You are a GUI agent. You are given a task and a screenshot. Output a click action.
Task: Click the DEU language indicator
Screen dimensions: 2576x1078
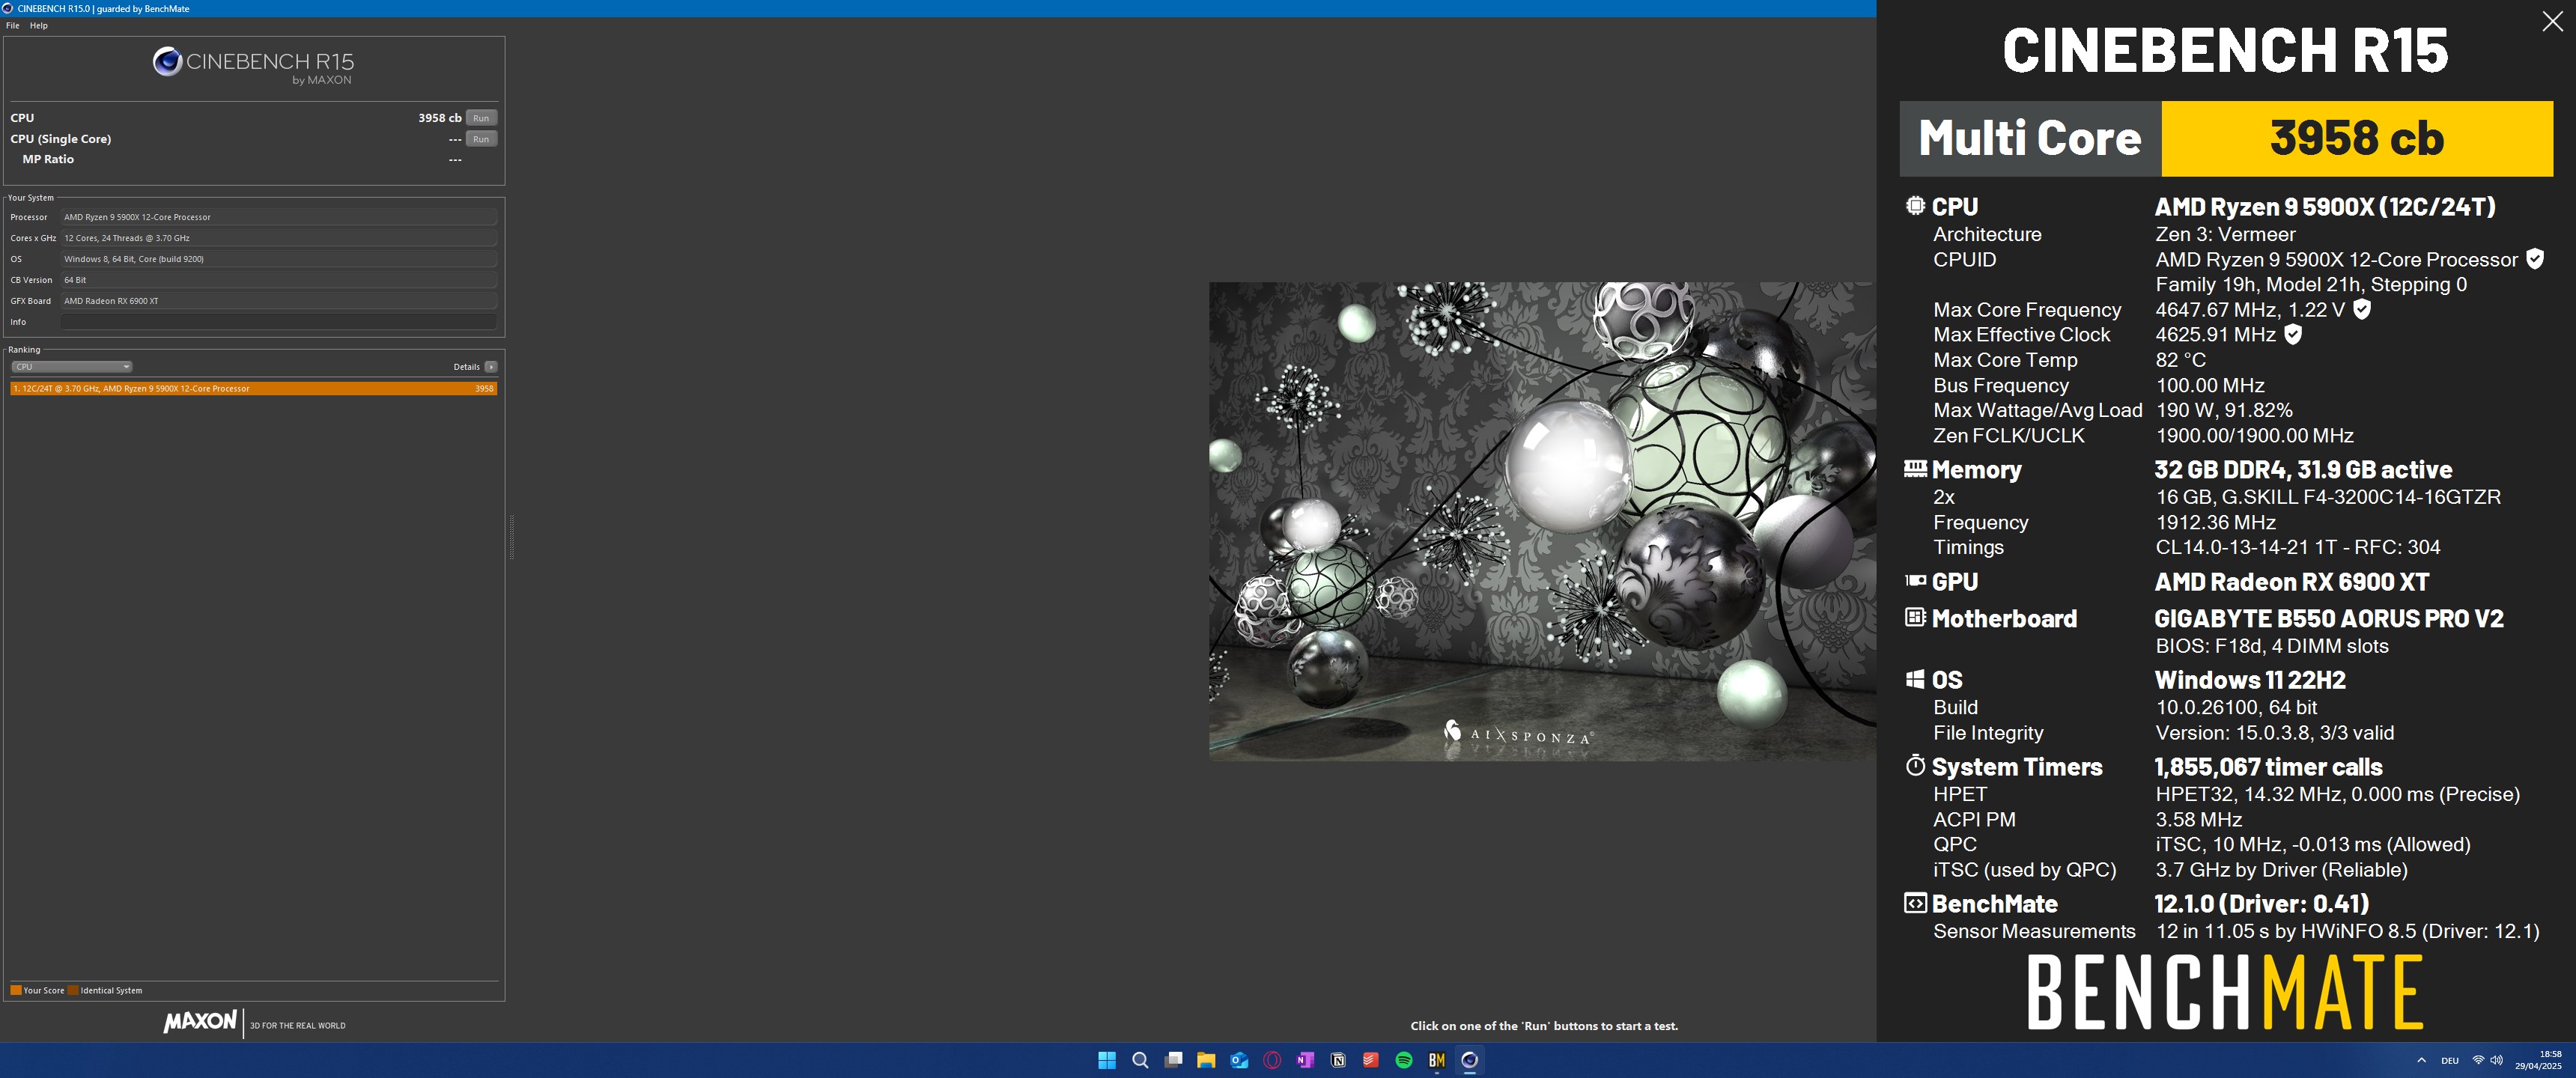[2450, 1060]
